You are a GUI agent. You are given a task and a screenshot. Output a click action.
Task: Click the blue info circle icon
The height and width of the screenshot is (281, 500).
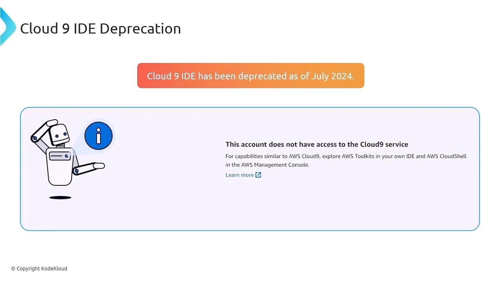(x=98, y=136)
